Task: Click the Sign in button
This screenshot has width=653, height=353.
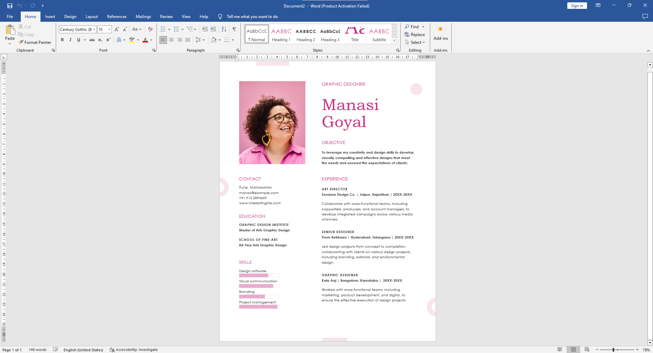Action: [577, 5]
